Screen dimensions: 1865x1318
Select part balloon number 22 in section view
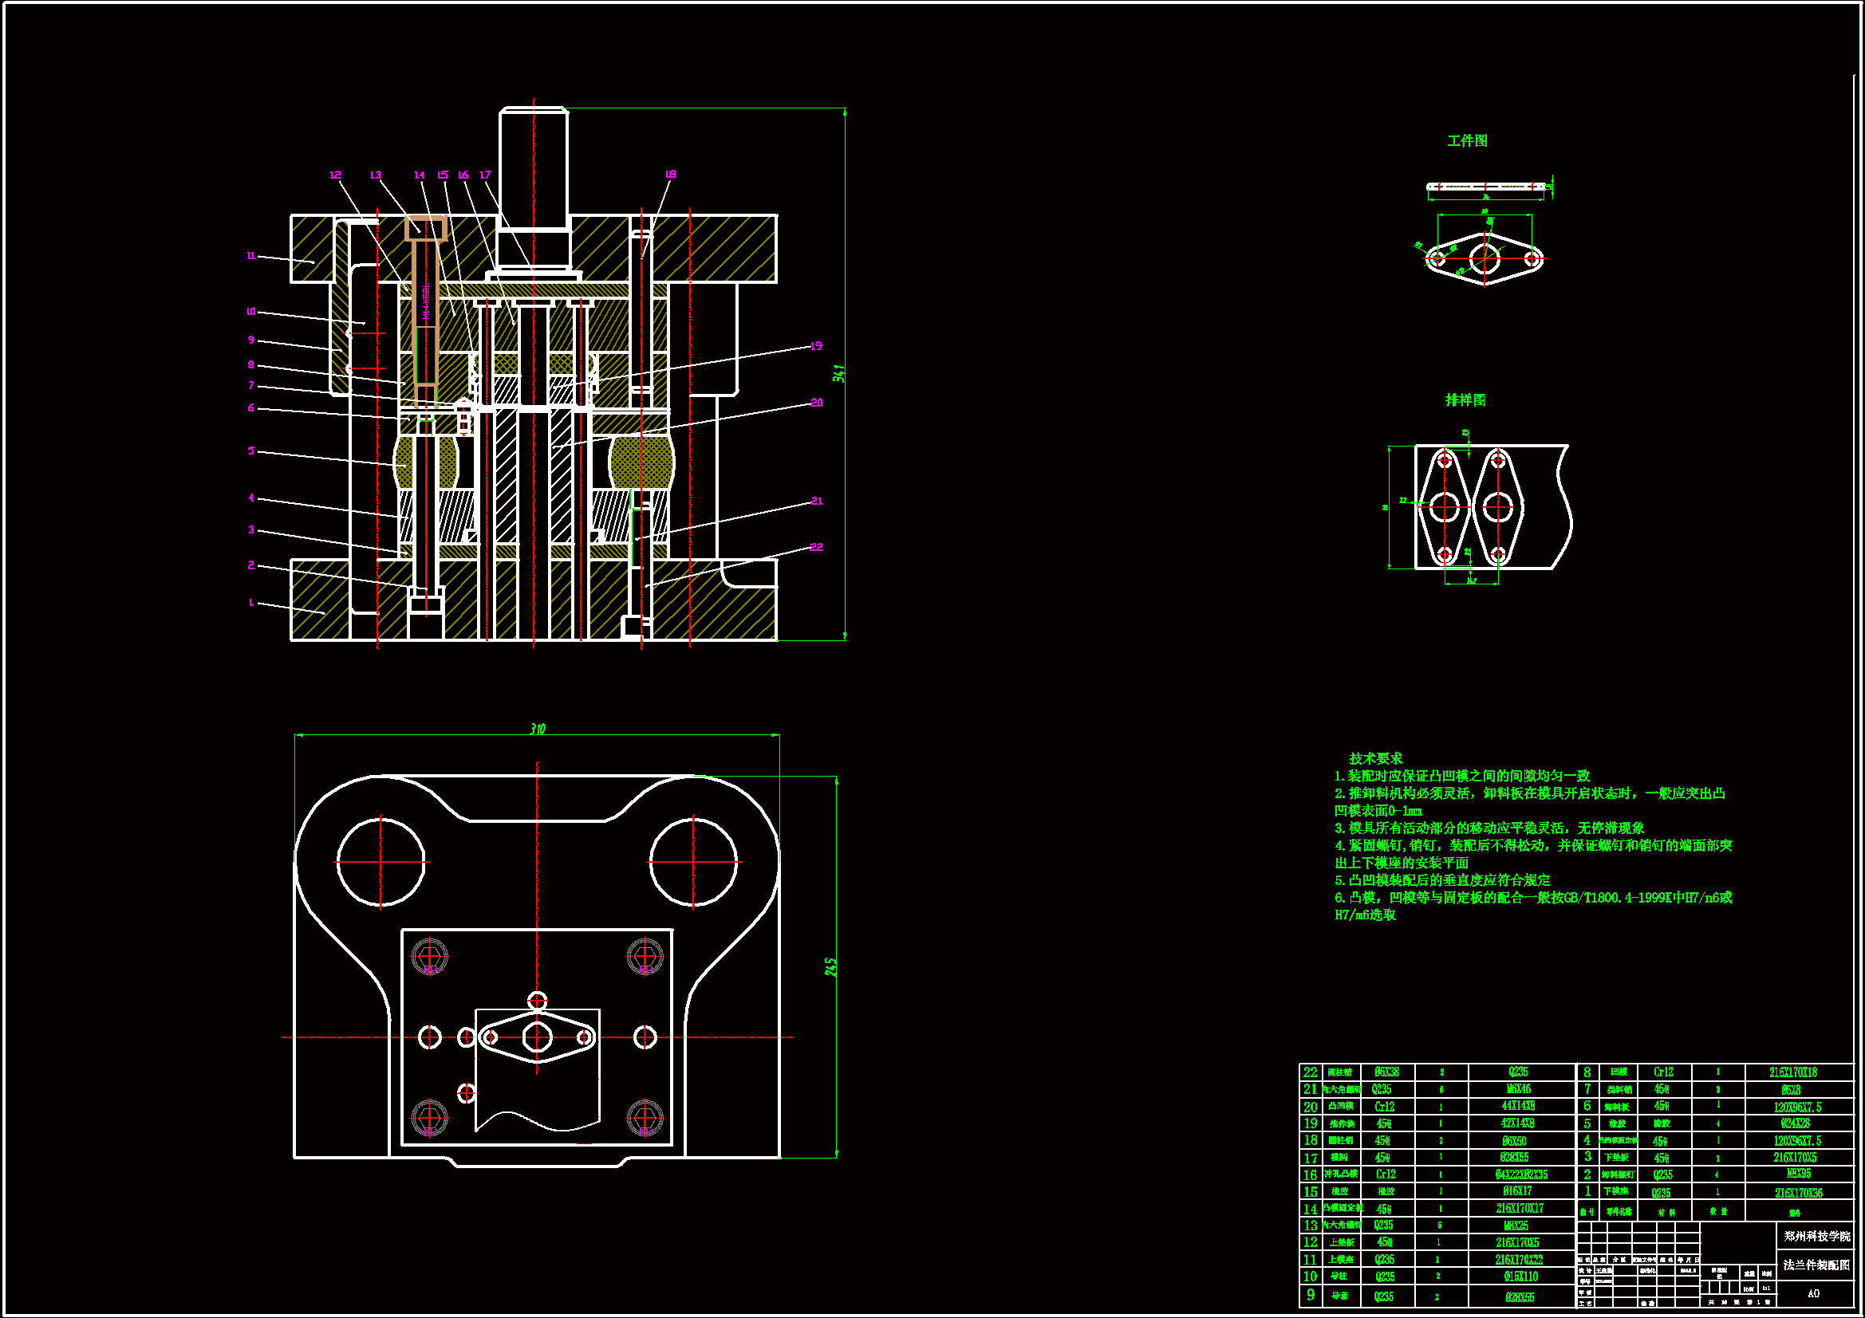[x=816, y=546]
